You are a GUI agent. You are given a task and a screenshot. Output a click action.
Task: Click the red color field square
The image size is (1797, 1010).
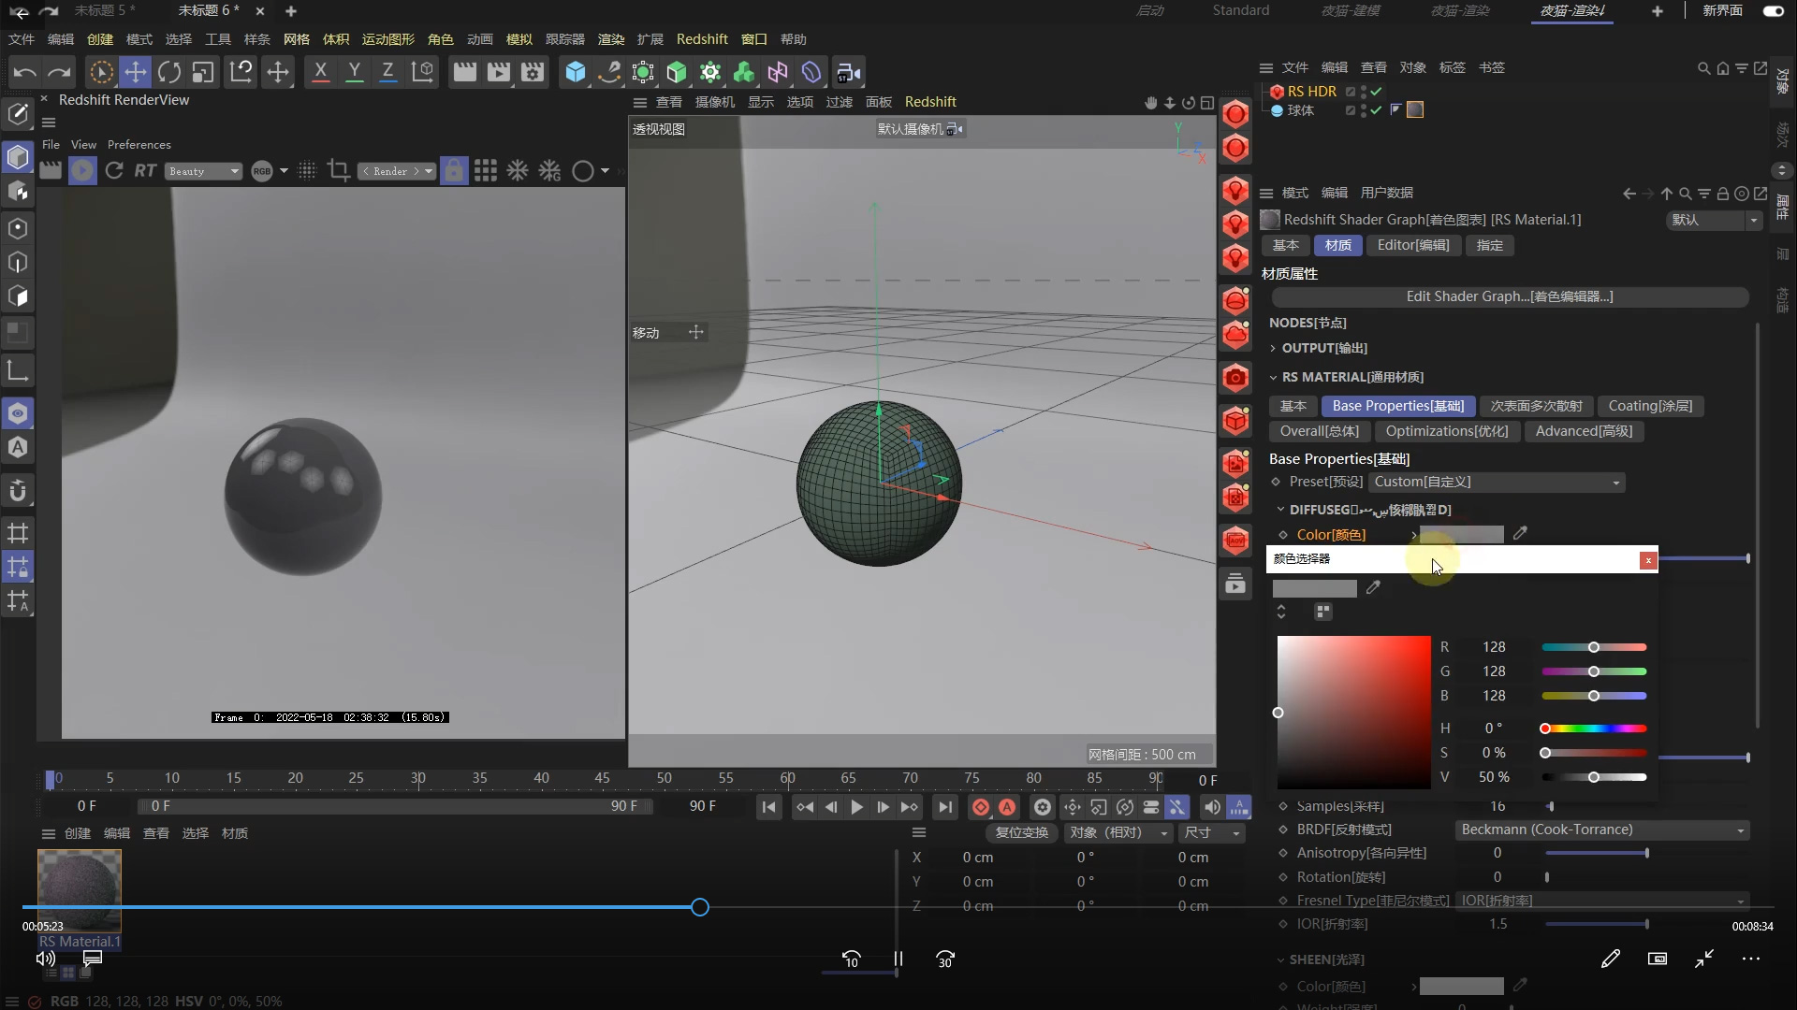pos(1353,713)
